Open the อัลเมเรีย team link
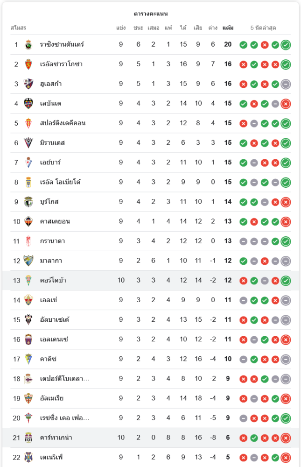 click(x=52, y=398)
